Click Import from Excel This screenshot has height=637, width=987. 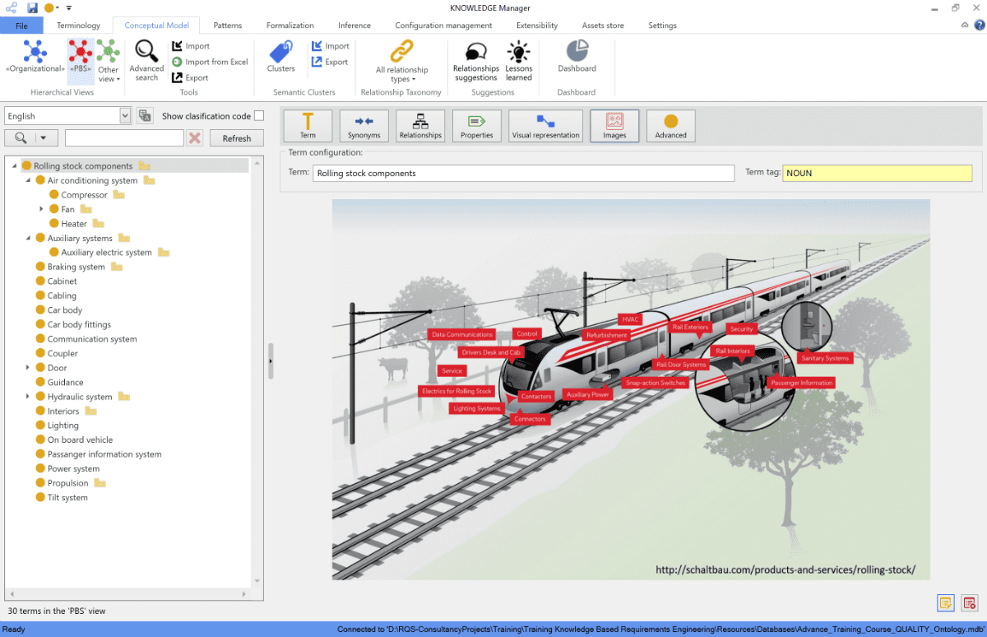click(x=210, y=62)
